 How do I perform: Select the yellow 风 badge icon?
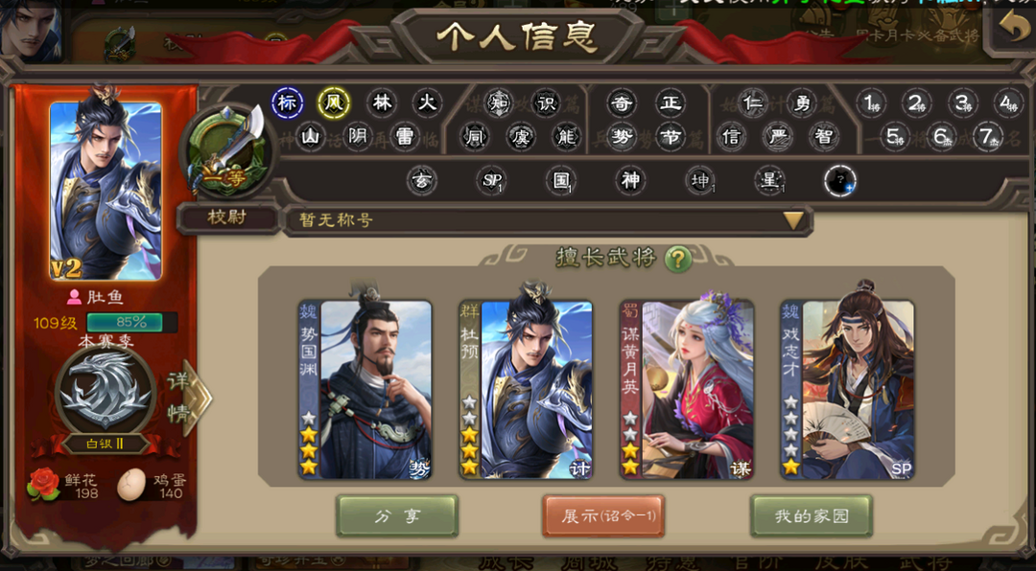tap(334, 103)
